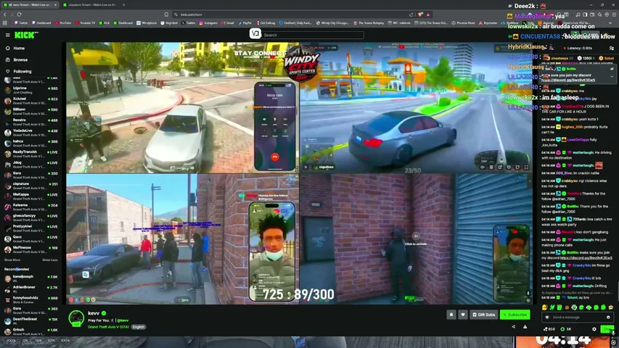Viewport: 619px width, 348px height.
Task: Open Browse in the Kick sidebar
Action: [x=17, y=59]
